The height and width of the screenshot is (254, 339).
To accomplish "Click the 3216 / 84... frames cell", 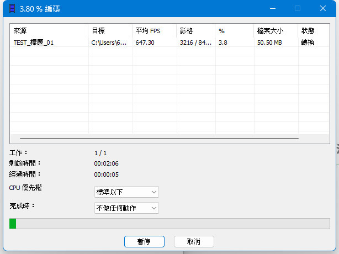I will click(195, 43).
